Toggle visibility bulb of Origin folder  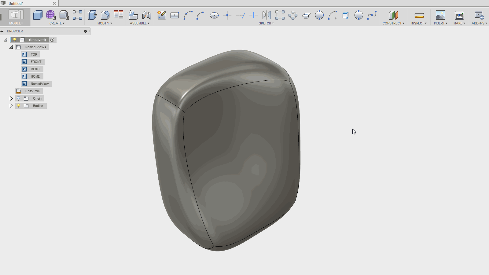[18, 98]
